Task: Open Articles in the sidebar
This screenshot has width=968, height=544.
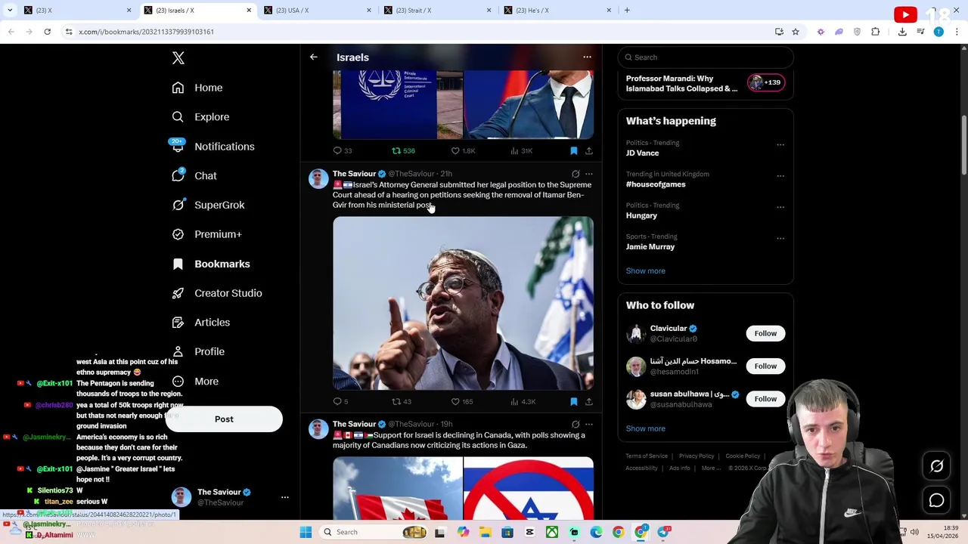Action: tap(201, 323)
